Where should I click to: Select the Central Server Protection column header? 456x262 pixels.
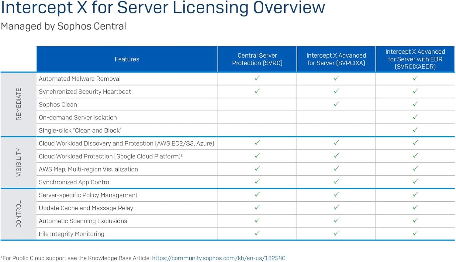(x=257, y=59)
